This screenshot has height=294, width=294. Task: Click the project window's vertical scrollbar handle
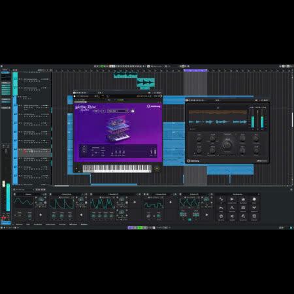(292, 120)
